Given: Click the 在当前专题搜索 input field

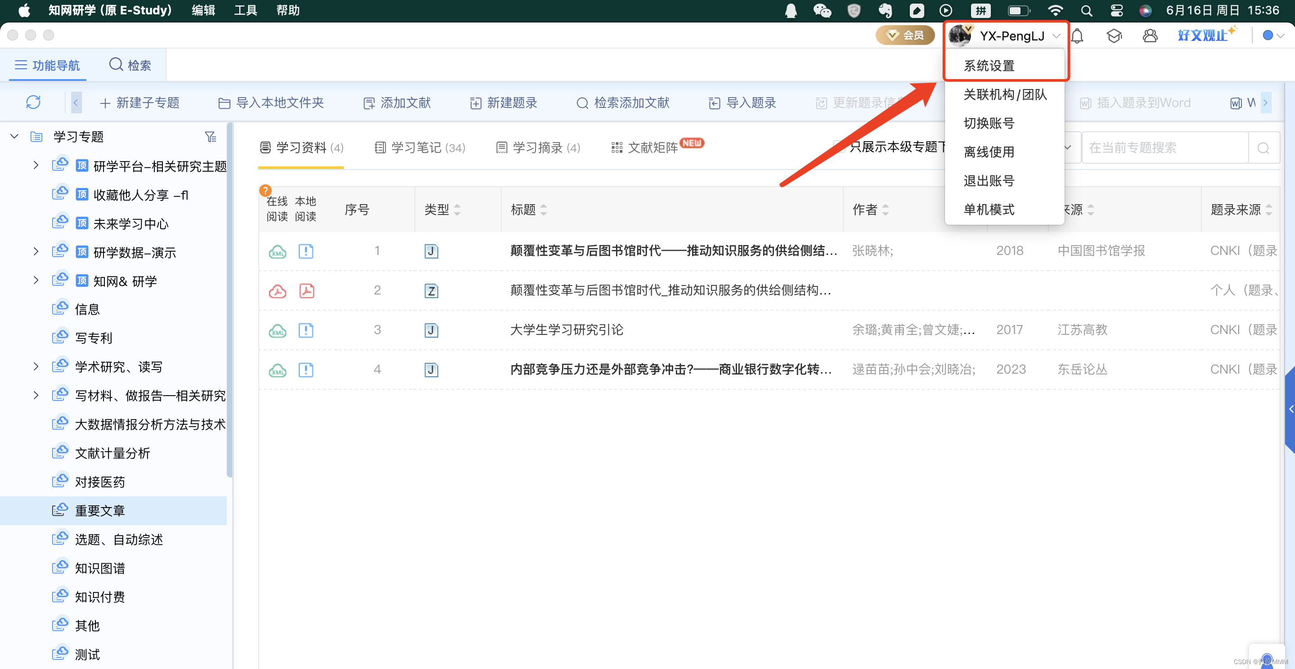Looking at the screenshot, I should click(x=1165, y=147).
